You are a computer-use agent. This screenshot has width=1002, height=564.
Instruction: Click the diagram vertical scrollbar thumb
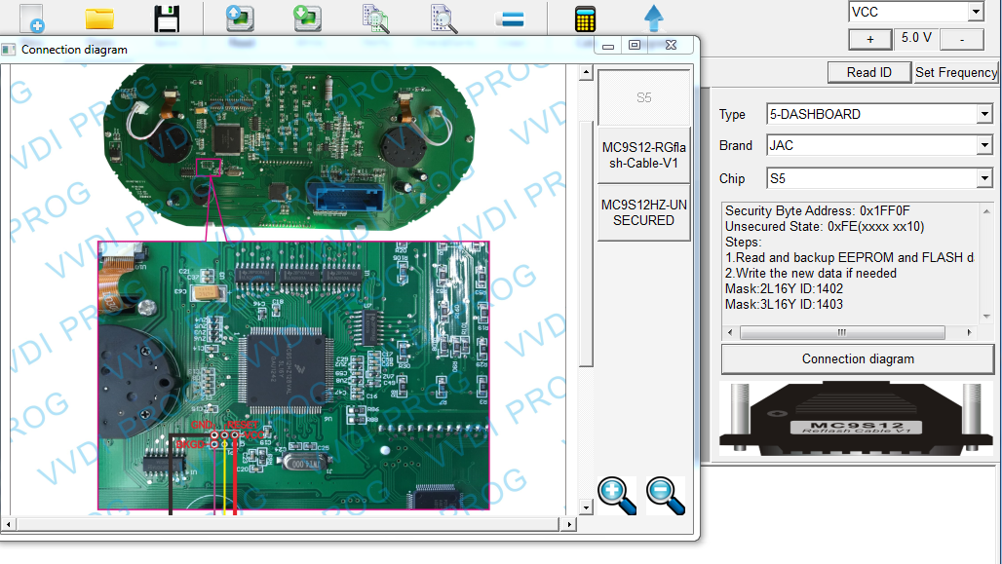tap(586, 243)
